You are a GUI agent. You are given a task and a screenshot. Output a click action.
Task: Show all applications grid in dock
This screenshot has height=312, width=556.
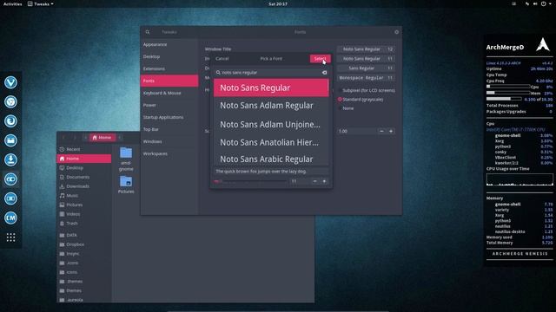coord(10,237)
